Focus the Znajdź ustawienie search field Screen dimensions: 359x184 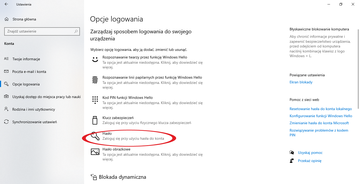(42, 31)
